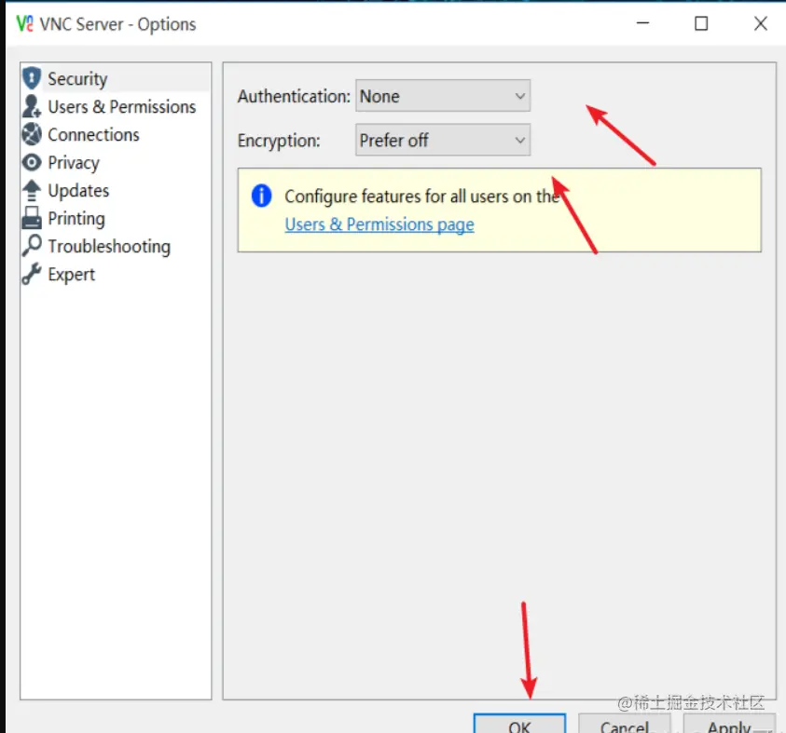Click the Printing printer icon
This screenshot has width=786, height=733.
click(32, 218)
